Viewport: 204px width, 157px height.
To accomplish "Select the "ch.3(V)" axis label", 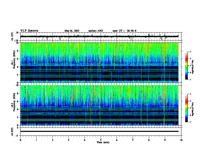I will click(x=12, y=132).
